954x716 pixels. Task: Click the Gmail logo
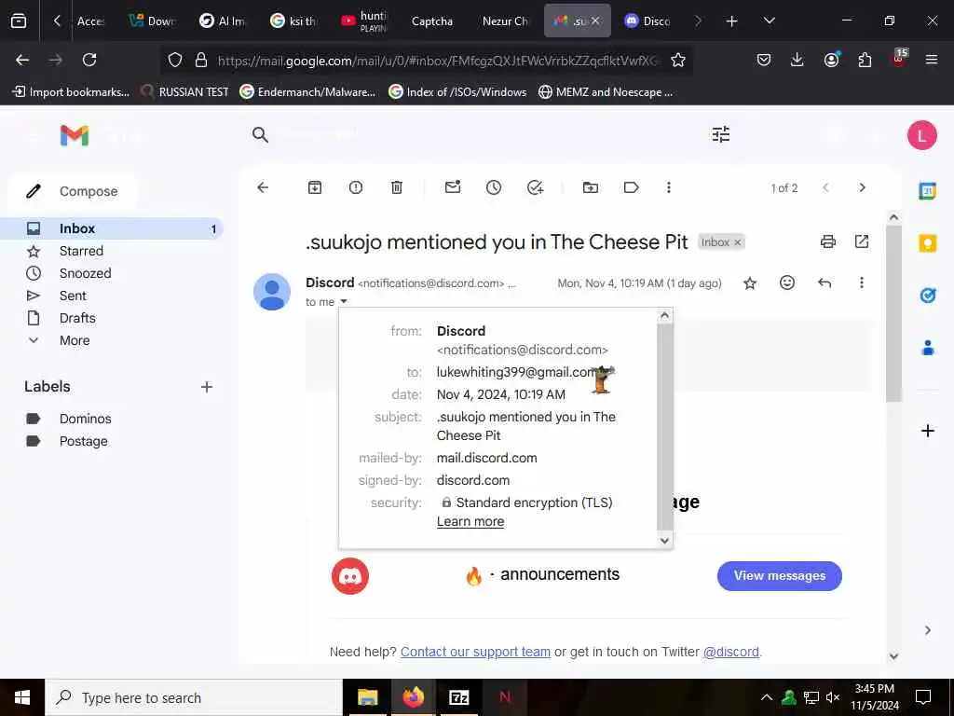point(75,135)
